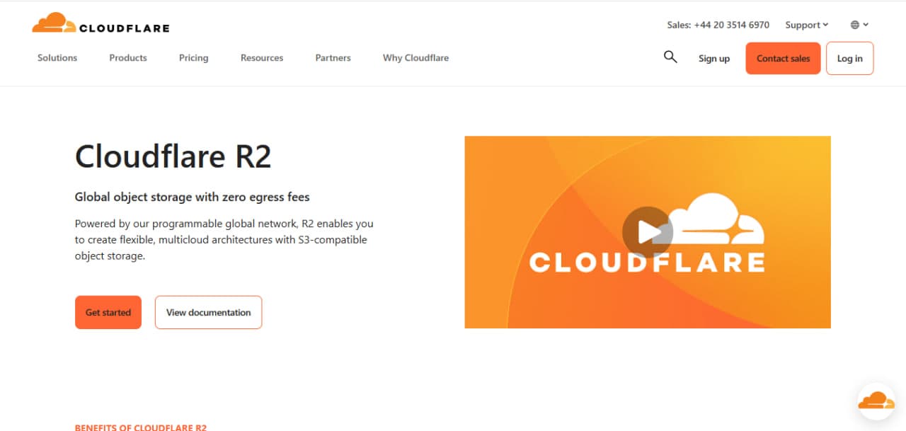Viewport: 906px width, 431px height.
Task: Click the 'Benefits of Cloudflare R2' label
Action: tap(141, 427)
